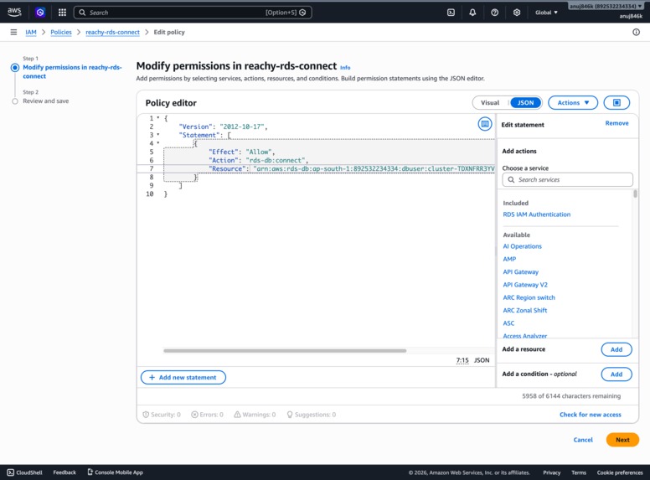Screen dimensions: 650x480
Task: Click the Search services field
Action: point(568,179)
